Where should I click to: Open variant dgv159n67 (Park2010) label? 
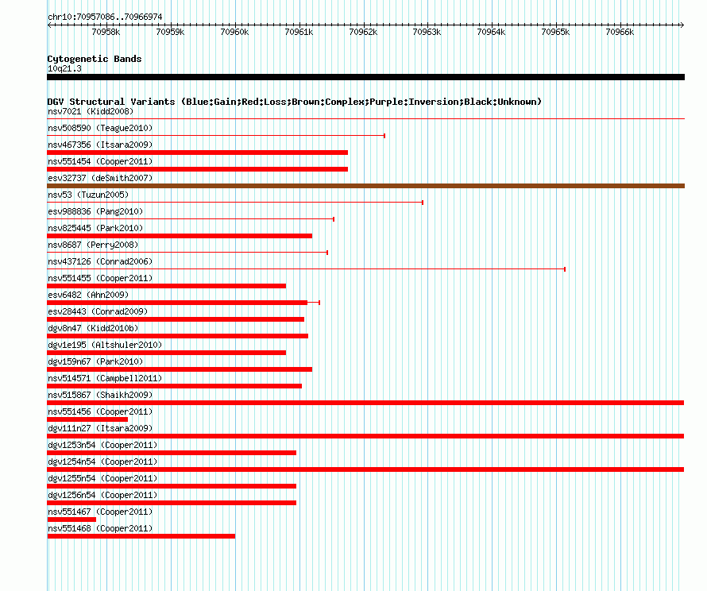(x=95, y=361)
